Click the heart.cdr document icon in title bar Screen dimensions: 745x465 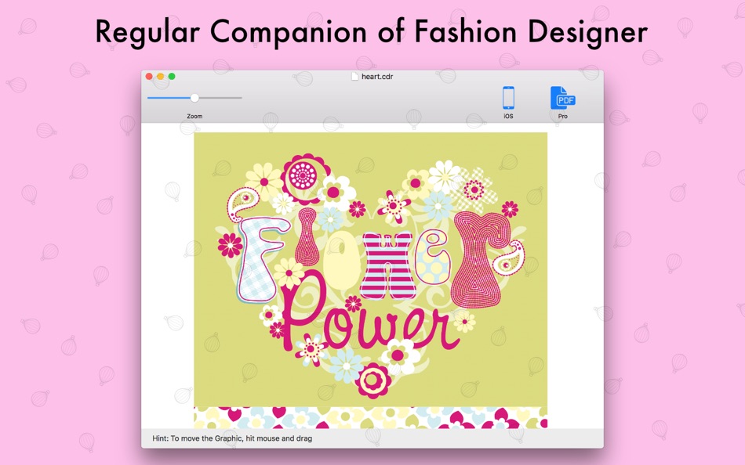[x=354, y=77]
